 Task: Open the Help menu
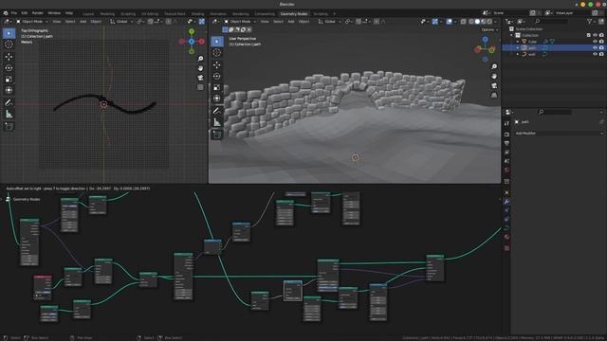tap(69, 13)
